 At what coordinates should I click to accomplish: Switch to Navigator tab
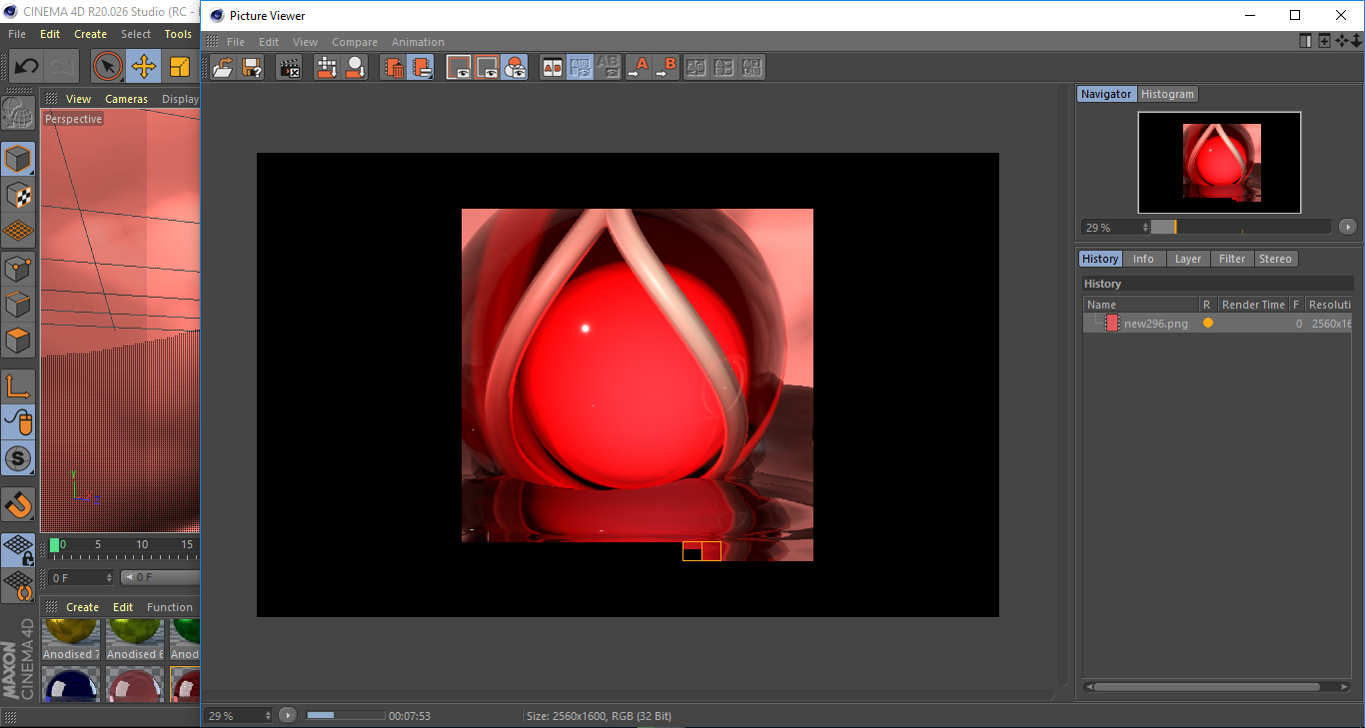coord(1106,94)
